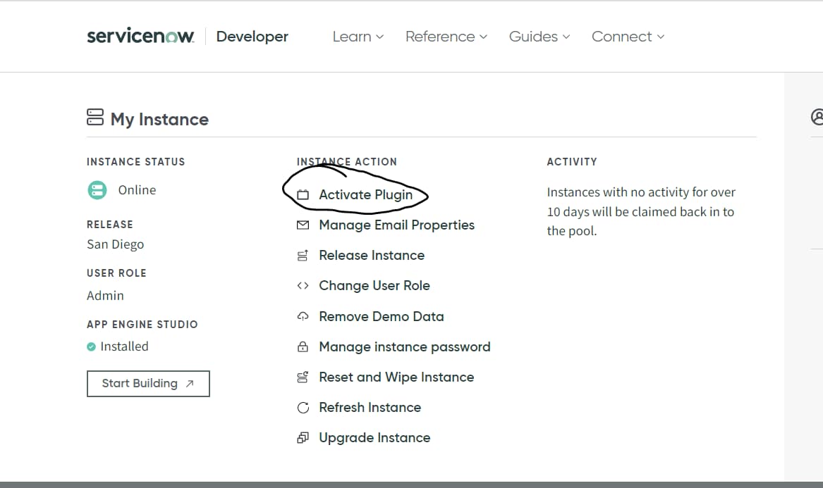Viewport: 823px width, 488px height.
Task: Open the Developer home link
Action: click(x=252, y=37)
